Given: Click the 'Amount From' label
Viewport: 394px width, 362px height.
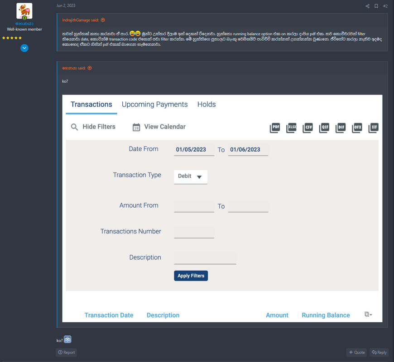Looking at the screenshot, I should tap(139, 205).
